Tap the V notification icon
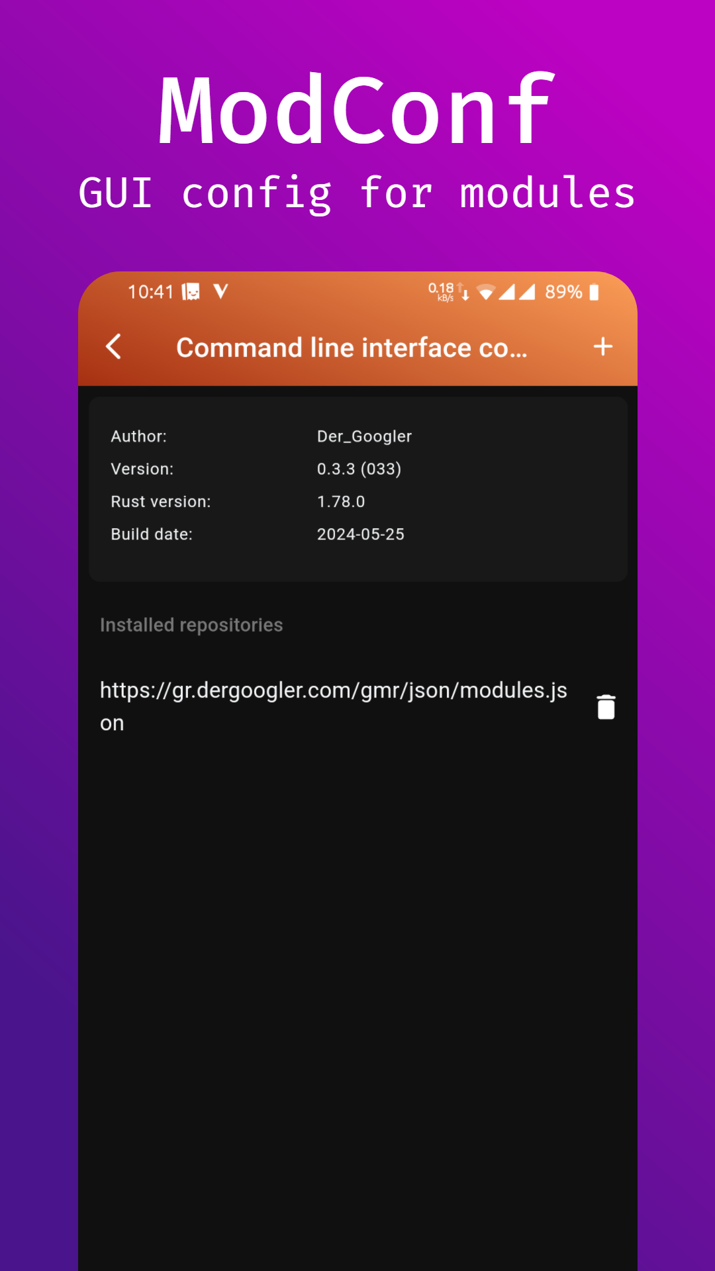The height and width of the screenshot is (1271, 715). coord(220,291)
